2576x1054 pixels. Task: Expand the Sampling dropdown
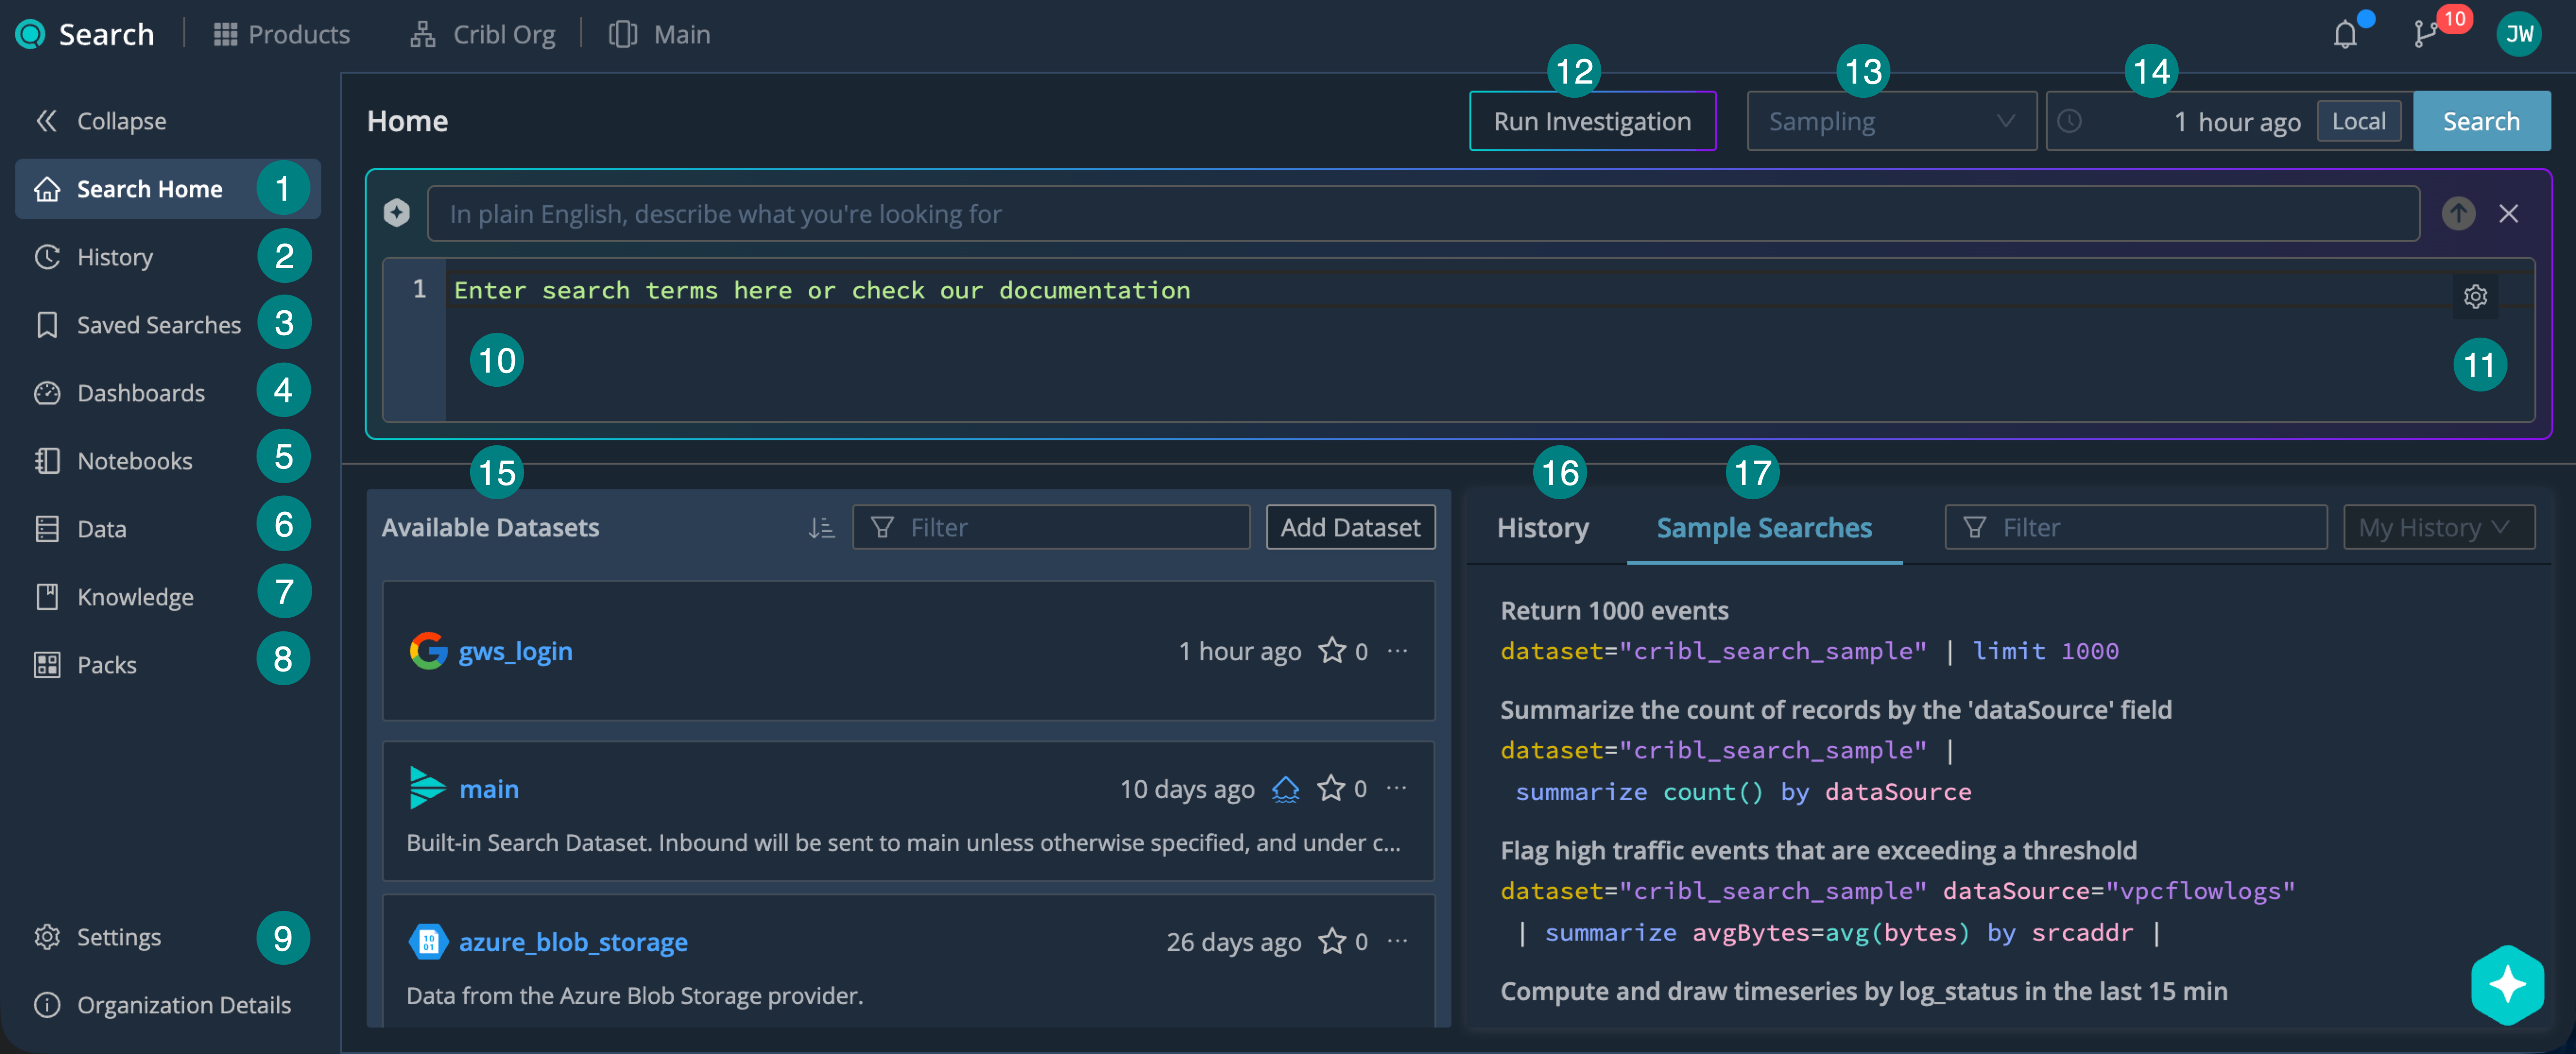(1890, 122)
